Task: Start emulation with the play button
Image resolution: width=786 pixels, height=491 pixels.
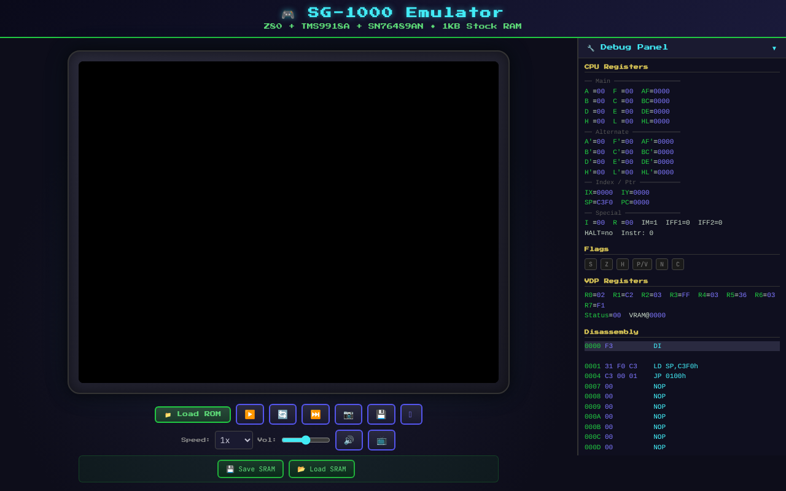Action: point(250,414)
